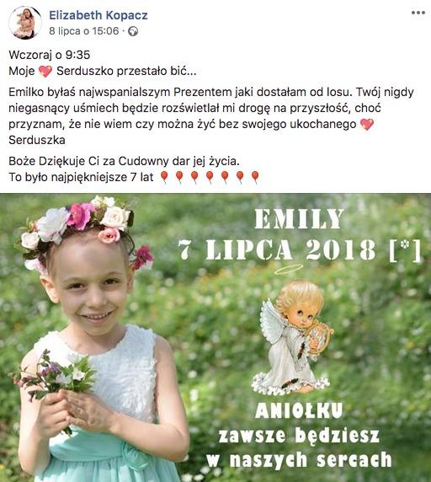Click the "Wczoraj o 9:35" line in post

pyautogui.click(x=50, y=55)
